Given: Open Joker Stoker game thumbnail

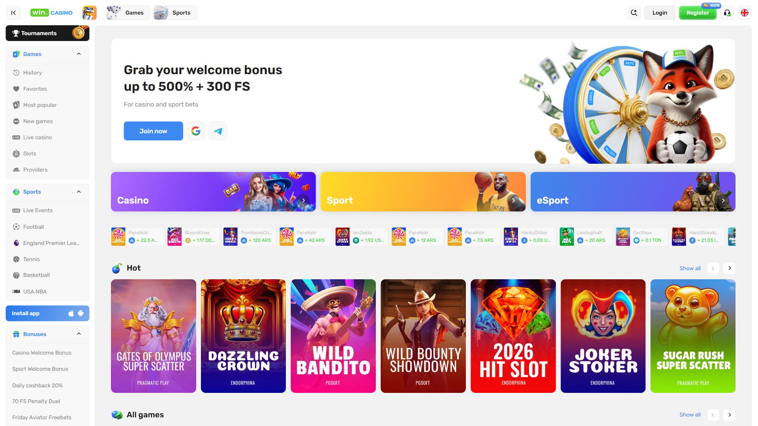Looking at the screenshot, I should (x=603, y=336).
